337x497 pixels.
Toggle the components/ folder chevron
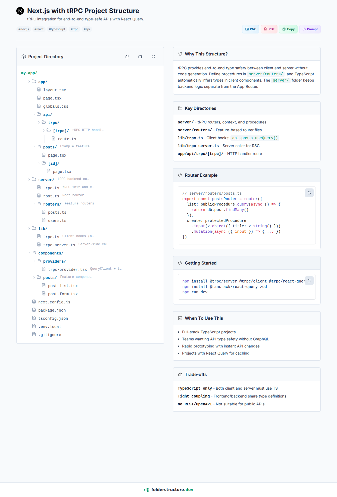point(29,253)
